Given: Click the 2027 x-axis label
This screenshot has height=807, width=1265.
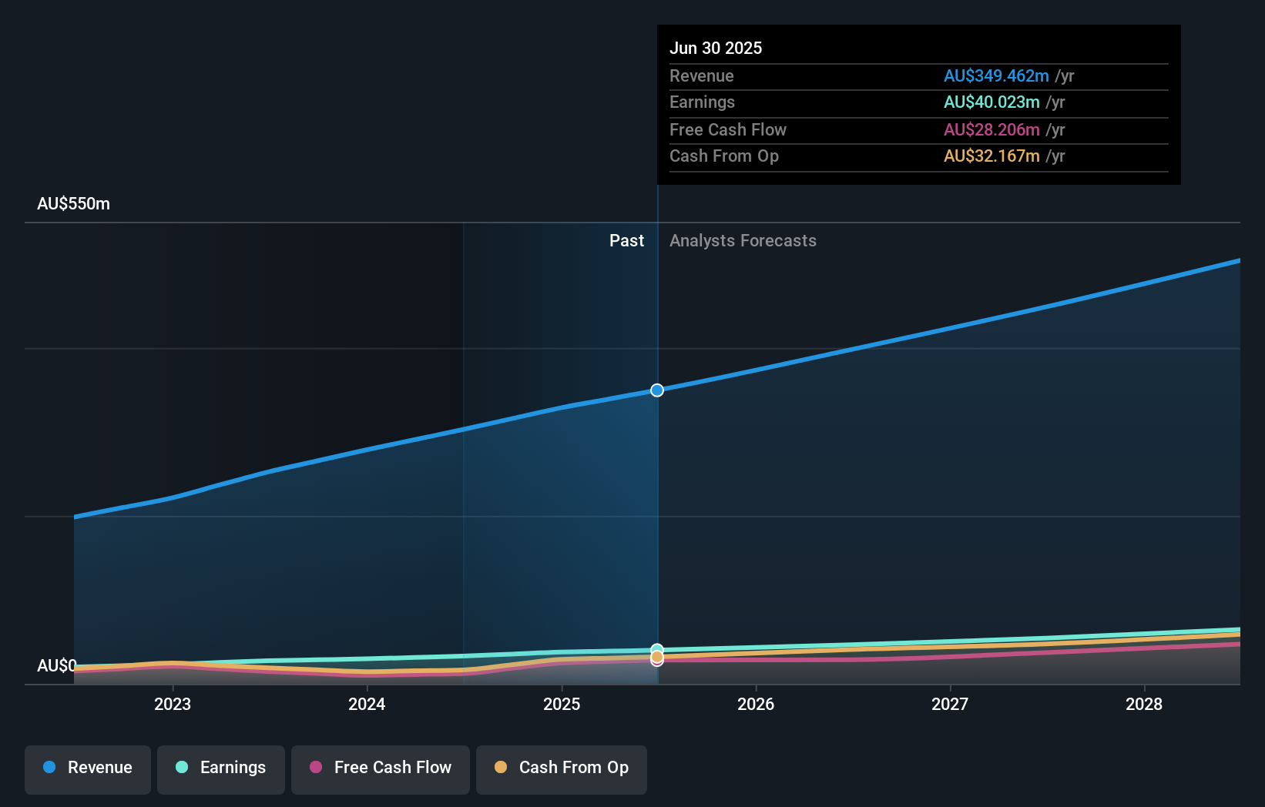Looking at the screenshot, I should coord(950,704).
